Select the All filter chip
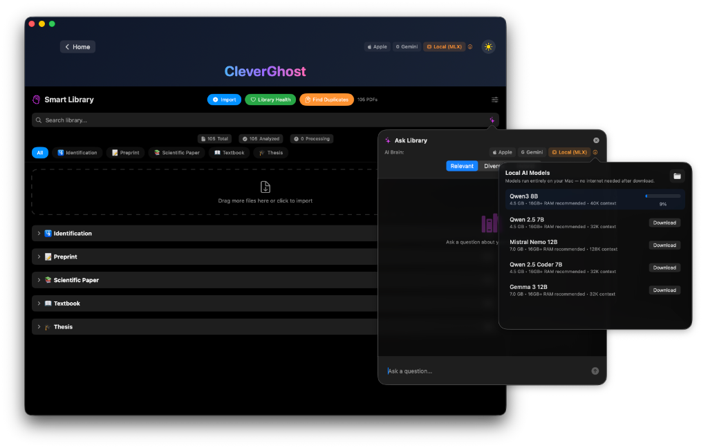The width and height of the screenshot is (708, 448). coord(39,153)
